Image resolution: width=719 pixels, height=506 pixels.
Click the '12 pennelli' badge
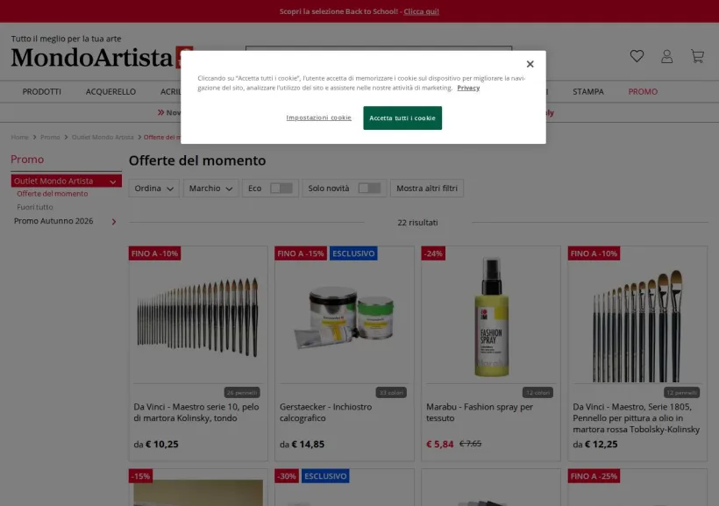pos(682,393)
